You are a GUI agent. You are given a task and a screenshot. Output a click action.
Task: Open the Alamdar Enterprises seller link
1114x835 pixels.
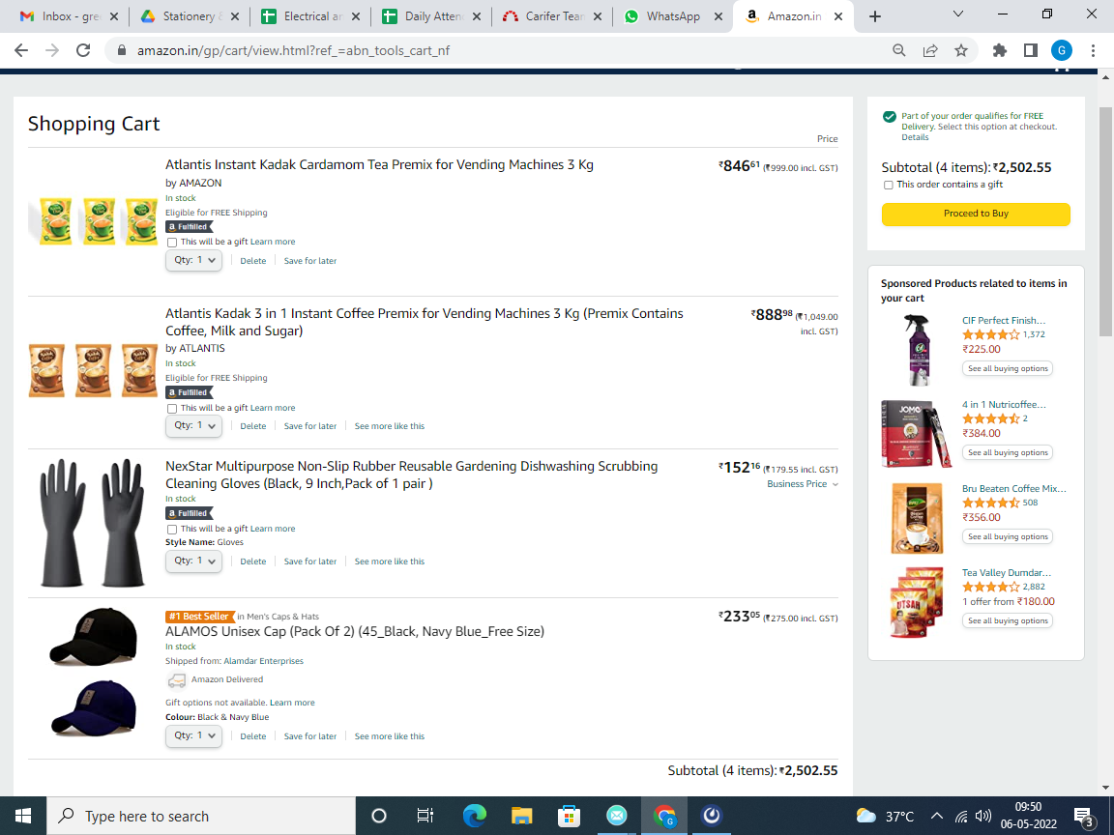coord(264,661)
